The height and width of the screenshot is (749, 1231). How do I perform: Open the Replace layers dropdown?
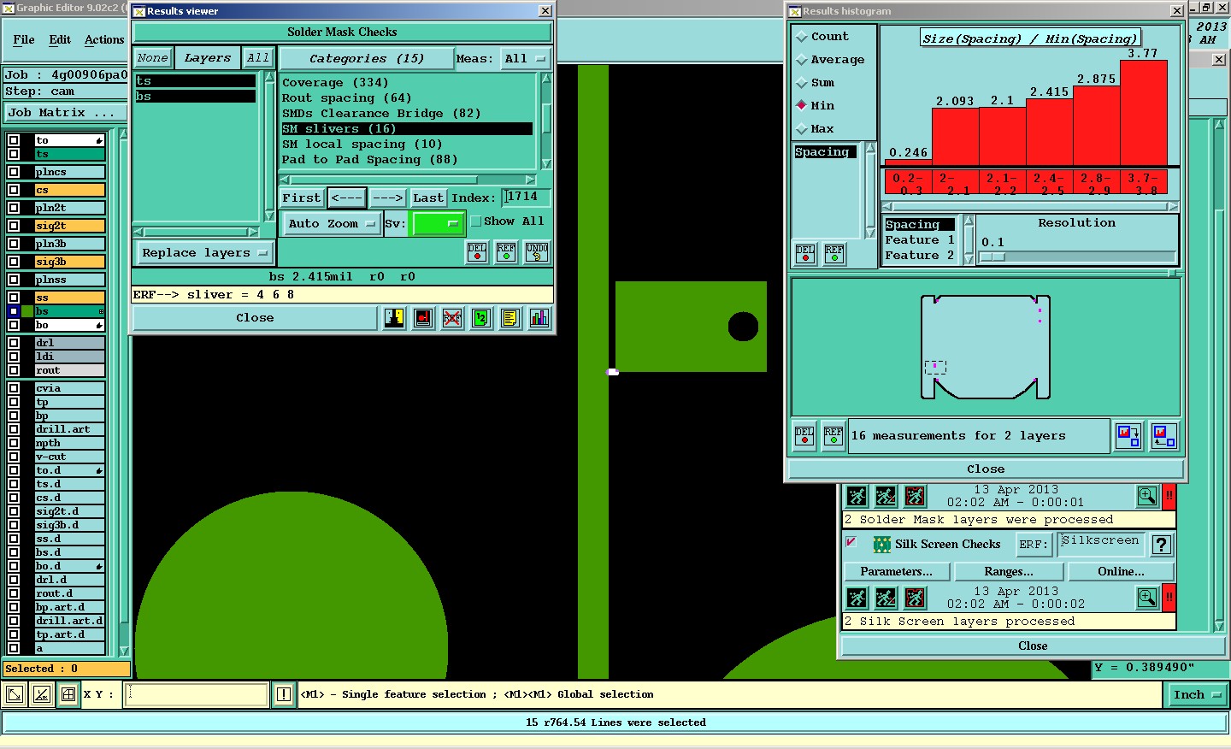coord(204,253)
